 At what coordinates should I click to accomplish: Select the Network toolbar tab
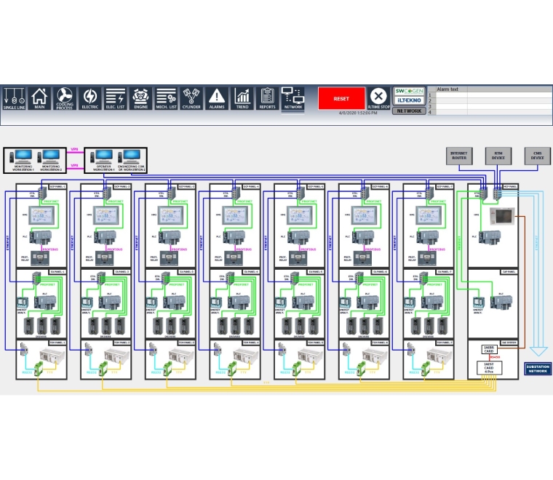coord(293,98)
